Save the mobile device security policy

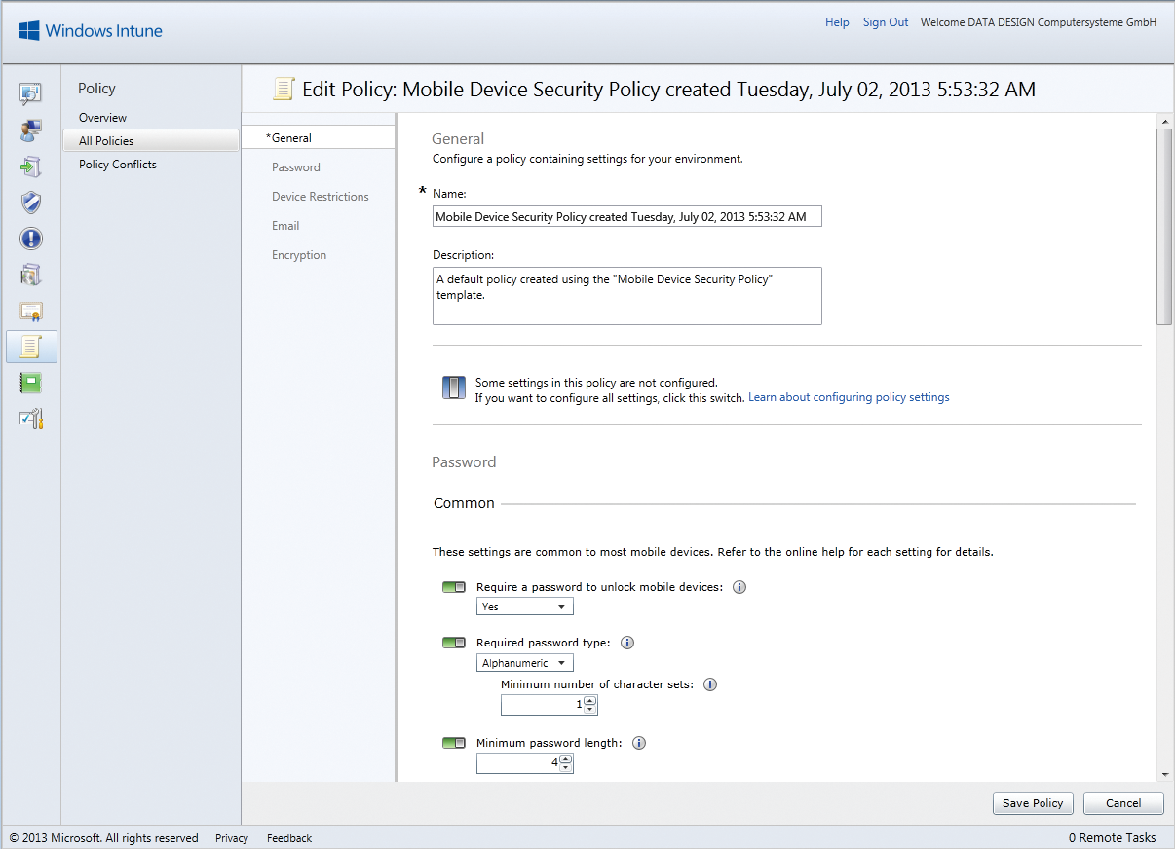coord(1033,802)
